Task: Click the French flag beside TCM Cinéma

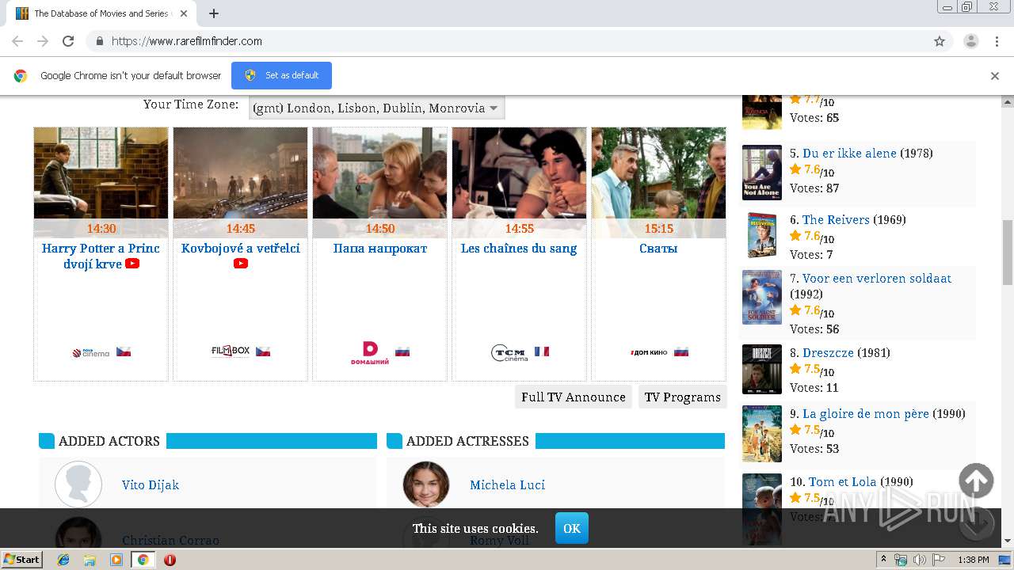Action: [x=542, y=351]
